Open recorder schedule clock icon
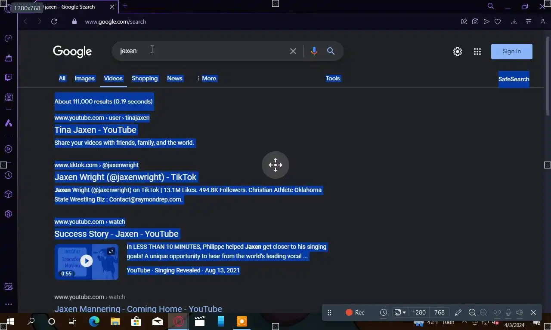 coord(384,312)
